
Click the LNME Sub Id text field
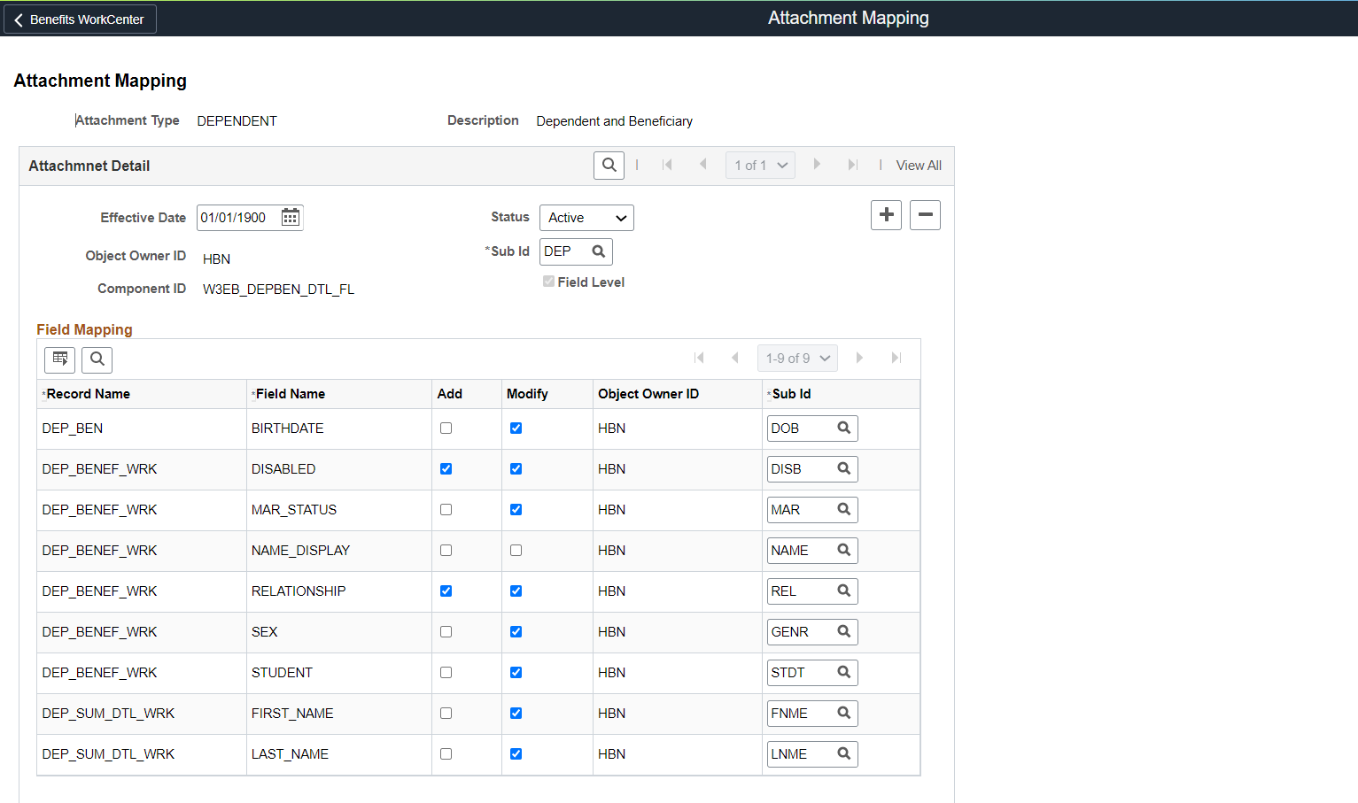point(799,754)
